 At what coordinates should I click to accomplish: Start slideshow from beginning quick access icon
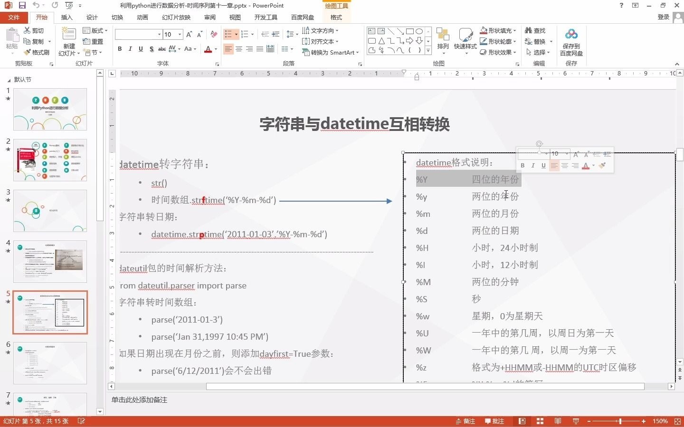pyautogui.click(x=69, y=5)
